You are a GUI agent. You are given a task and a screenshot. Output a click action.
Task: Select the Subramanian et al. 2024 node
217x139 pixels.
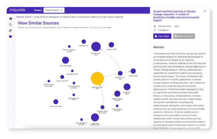tap(74, 83)
